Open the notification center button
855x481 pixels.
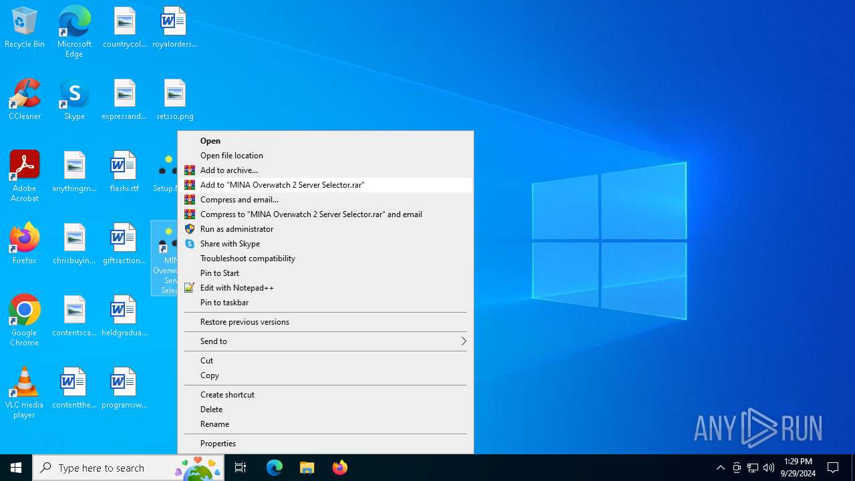[x=833, y=468]
